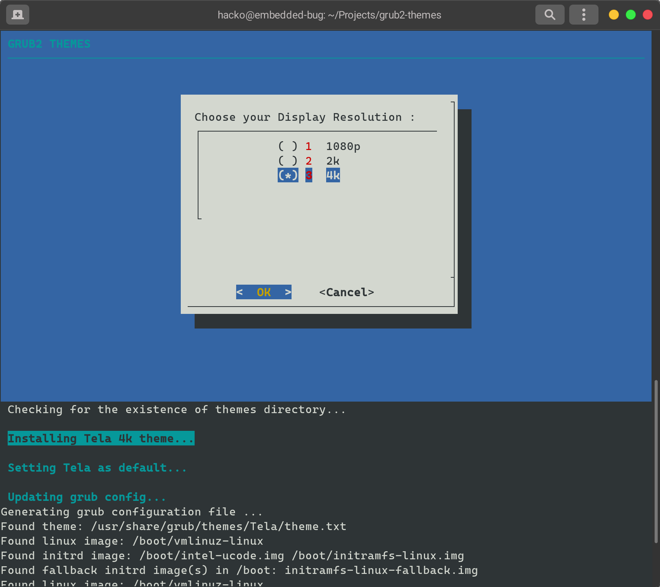Click the 'Updating grub config...' line

[x=87, y=497]
